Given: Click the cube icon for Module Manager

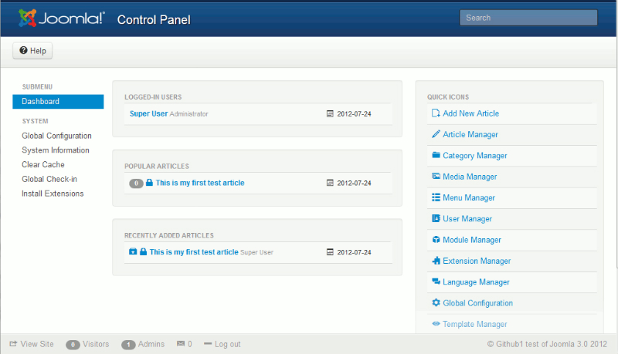Looking at the screenshot, I should [436, 240].
